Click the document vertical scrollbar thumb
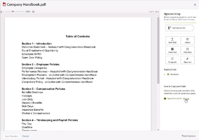The image size is (199, 140). tap(158, 50)
